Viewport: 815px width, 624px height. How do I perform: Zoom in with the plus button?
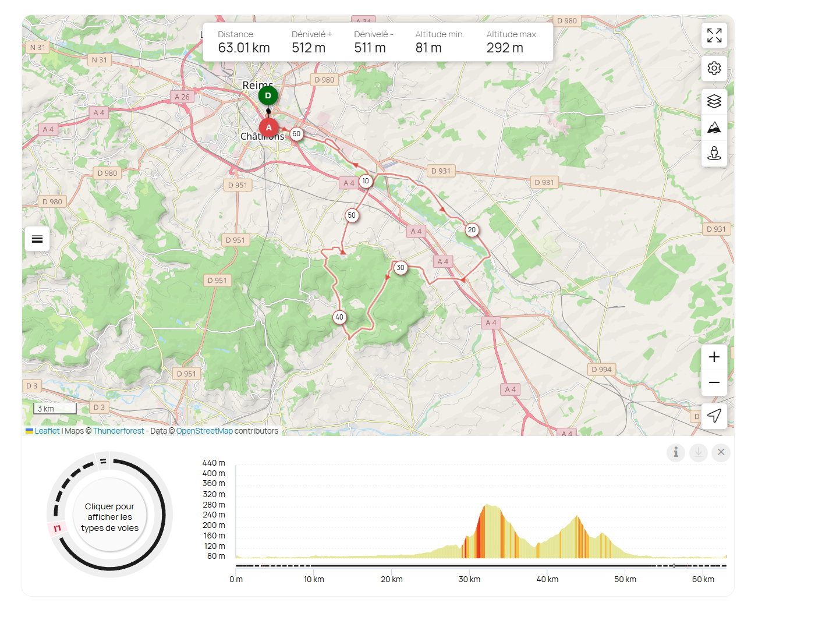(714, 357)
